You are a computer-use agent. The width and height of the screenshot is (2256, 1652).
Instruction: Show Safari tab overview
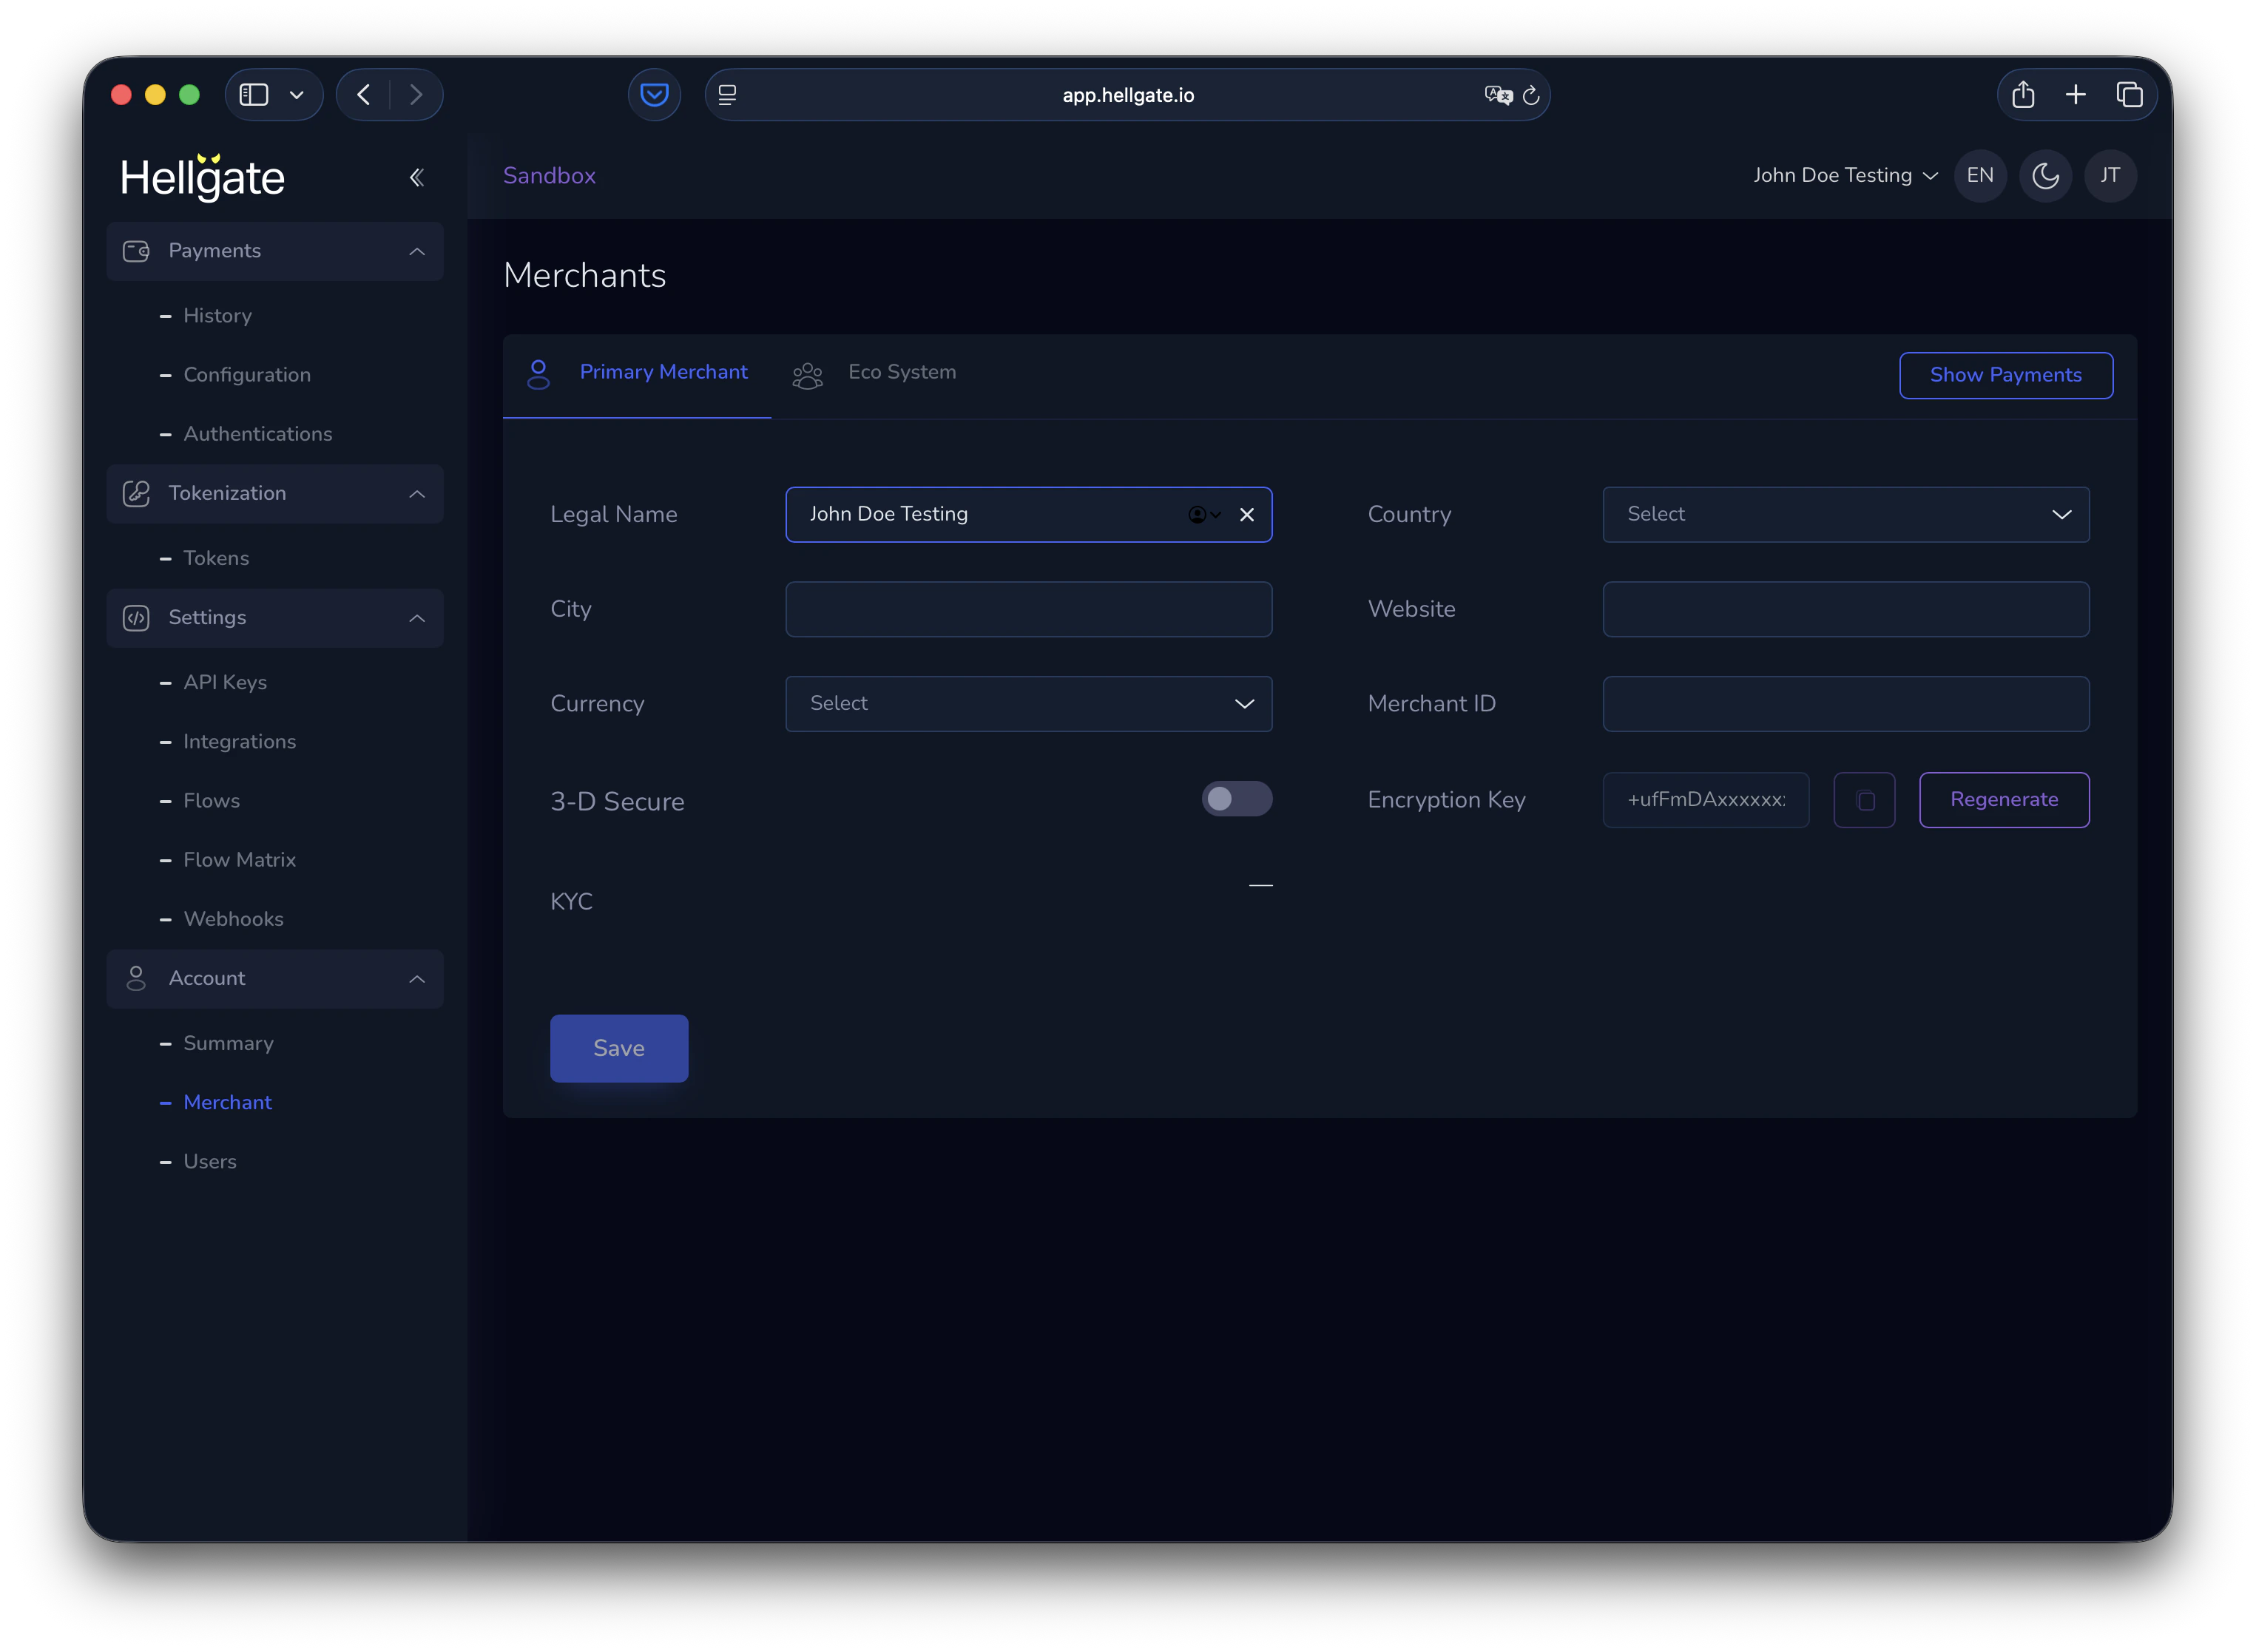pyautogui.click(x=2129, y=95)
